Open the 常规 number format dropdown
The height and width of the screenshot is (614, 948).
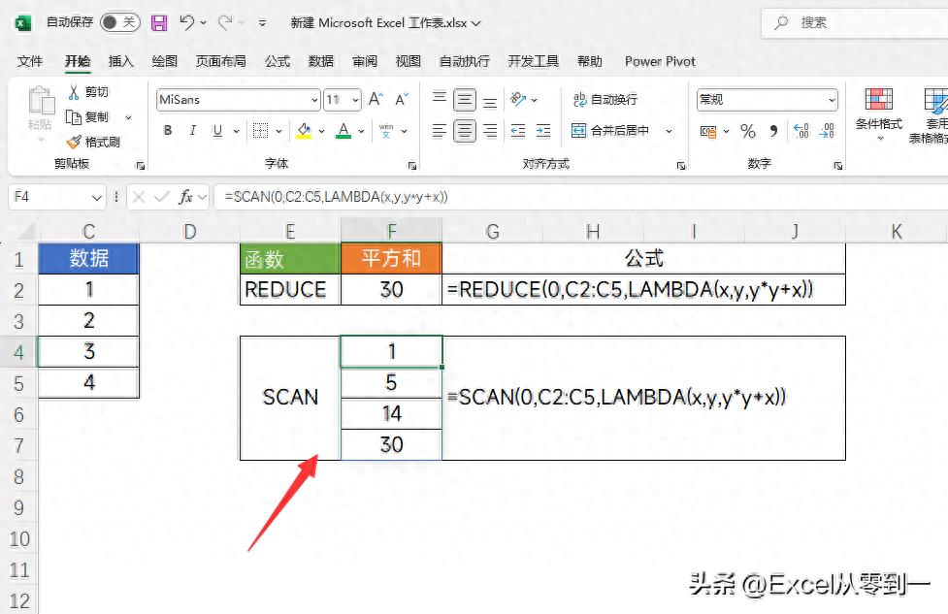(x=832, y=100)
